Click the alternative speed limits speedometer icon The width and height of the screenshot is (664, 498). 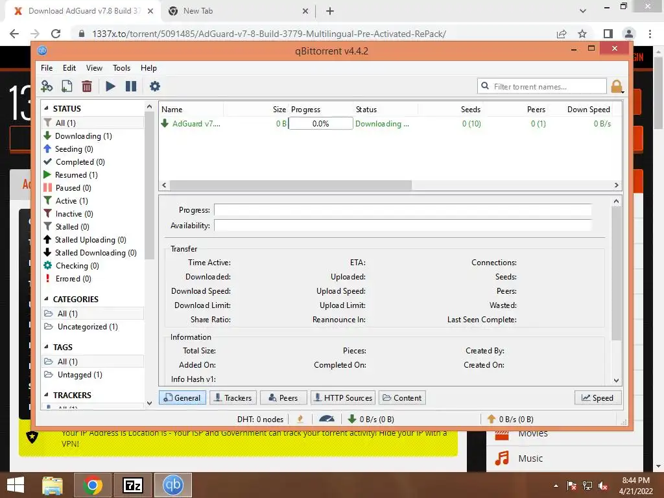(327, 419)
